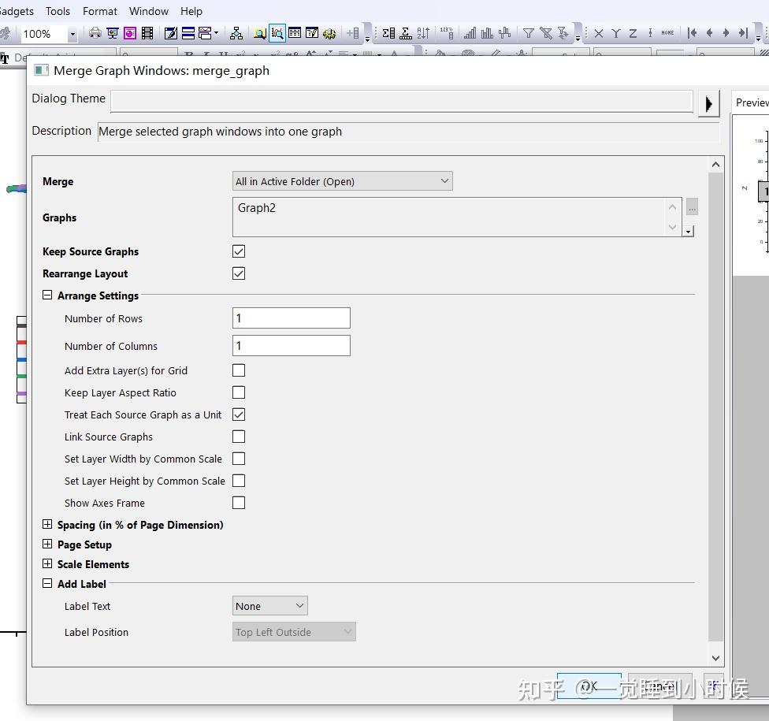This screenshot has height=721, width=769.
Task: Open the Window menu
Action: click(149, 11)
